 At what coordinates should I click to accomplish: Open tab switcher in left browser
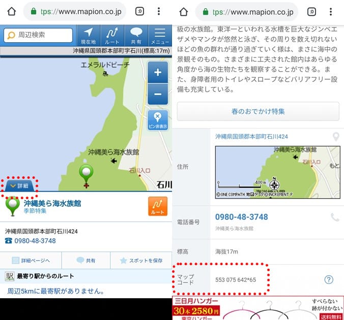139,11
